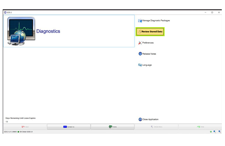Click the zoom out magnifier in status bar
The width and height of the screenshot is (225, 146).
coord(214,132)
